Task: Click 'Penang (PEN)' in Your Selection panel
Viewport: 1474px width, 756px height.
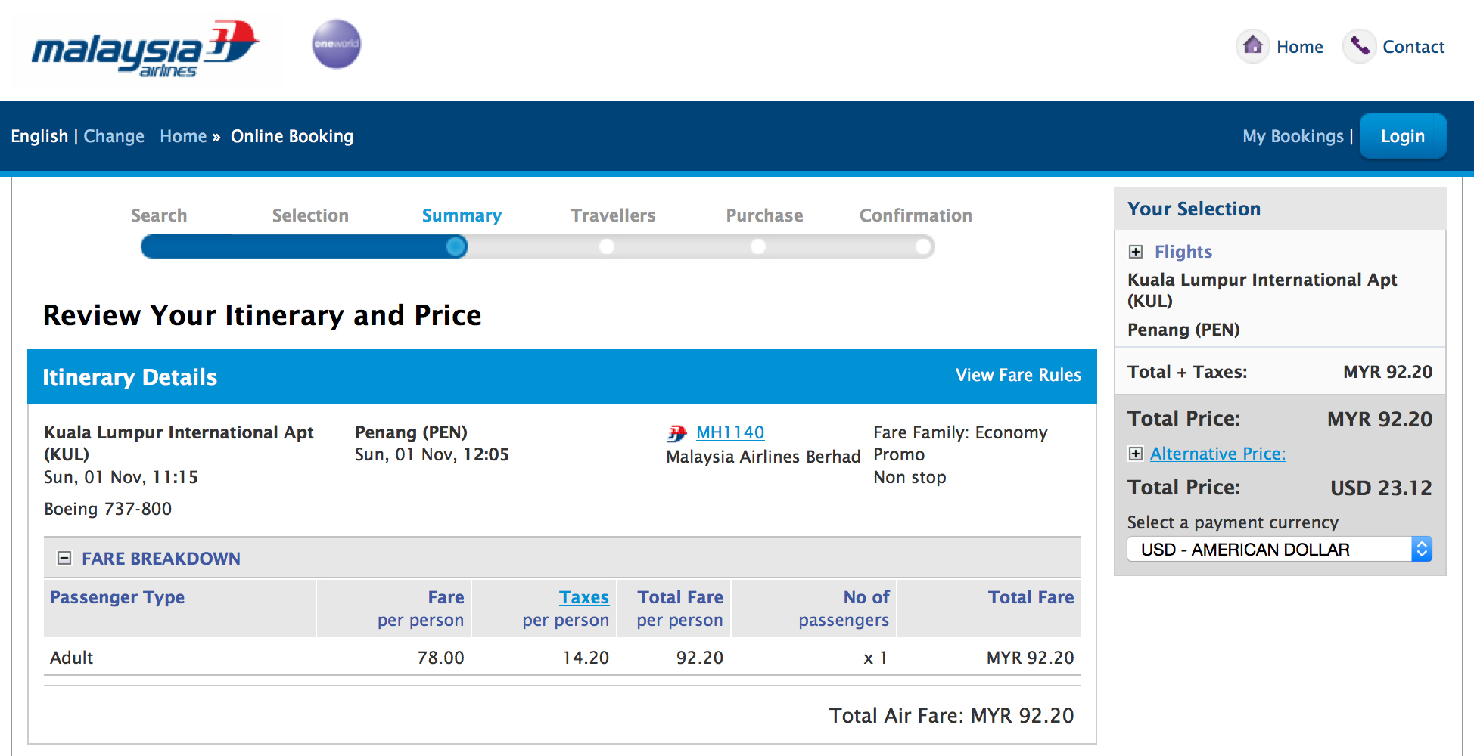Action: point(1183,330)
